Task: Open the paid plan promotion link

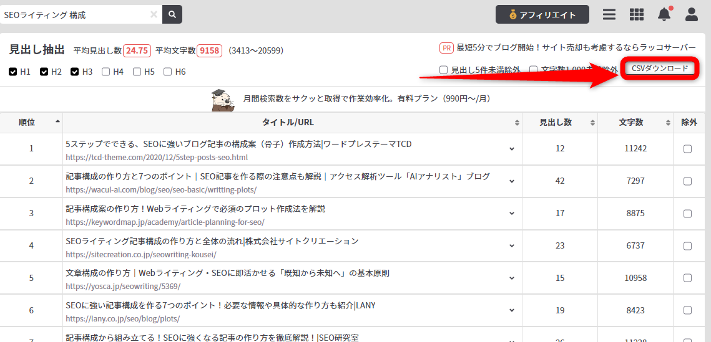Action: (x=366, y=98)
